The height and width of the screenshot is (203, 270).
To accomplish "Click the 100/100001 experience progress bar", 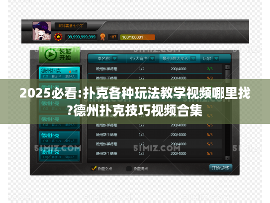I will click(137, 37).
